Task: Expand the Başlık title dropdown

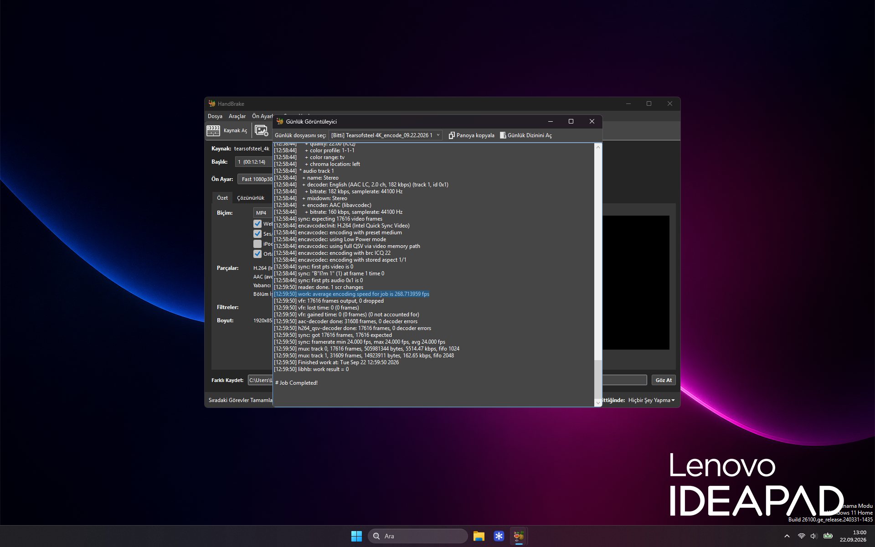Action: click(253, 162)
